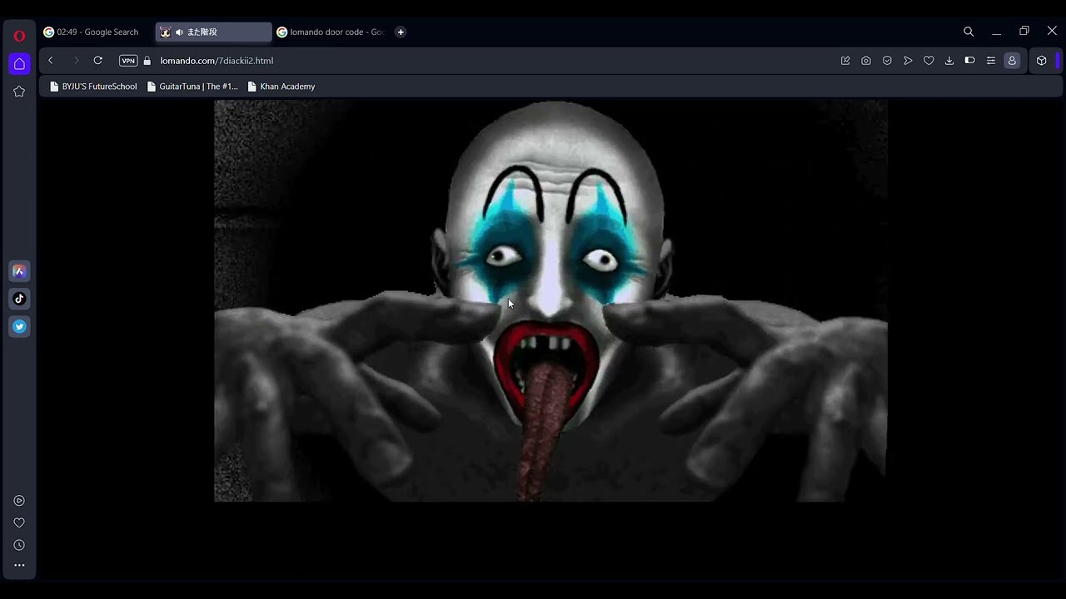Viewport: 1066px width, 599px height.
Task: Open the downloads icon
Action: click(x=949, y=61)
